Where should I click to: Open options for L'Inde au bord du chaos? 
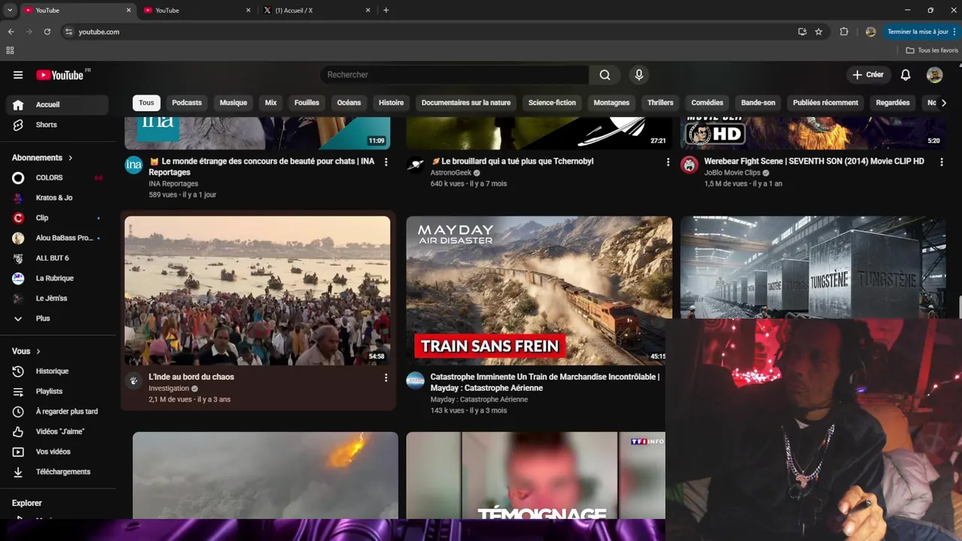pos(386,378)
